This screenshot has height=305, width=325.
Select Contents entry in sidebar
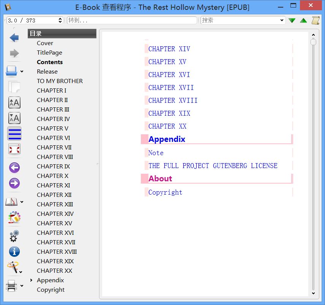tap(49, 62)
